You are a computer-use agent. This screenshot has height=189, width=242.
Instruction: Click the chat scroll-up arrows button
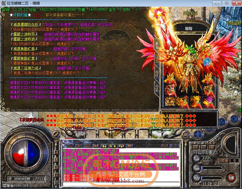(70, 146)
